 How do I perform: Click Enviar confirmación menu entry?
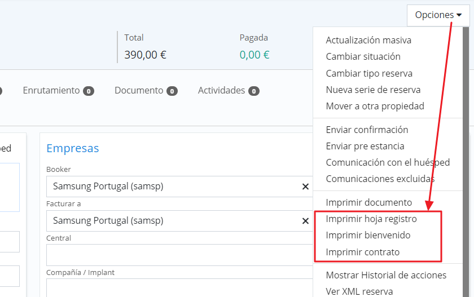pyautogui.click(x=367, y=130)
